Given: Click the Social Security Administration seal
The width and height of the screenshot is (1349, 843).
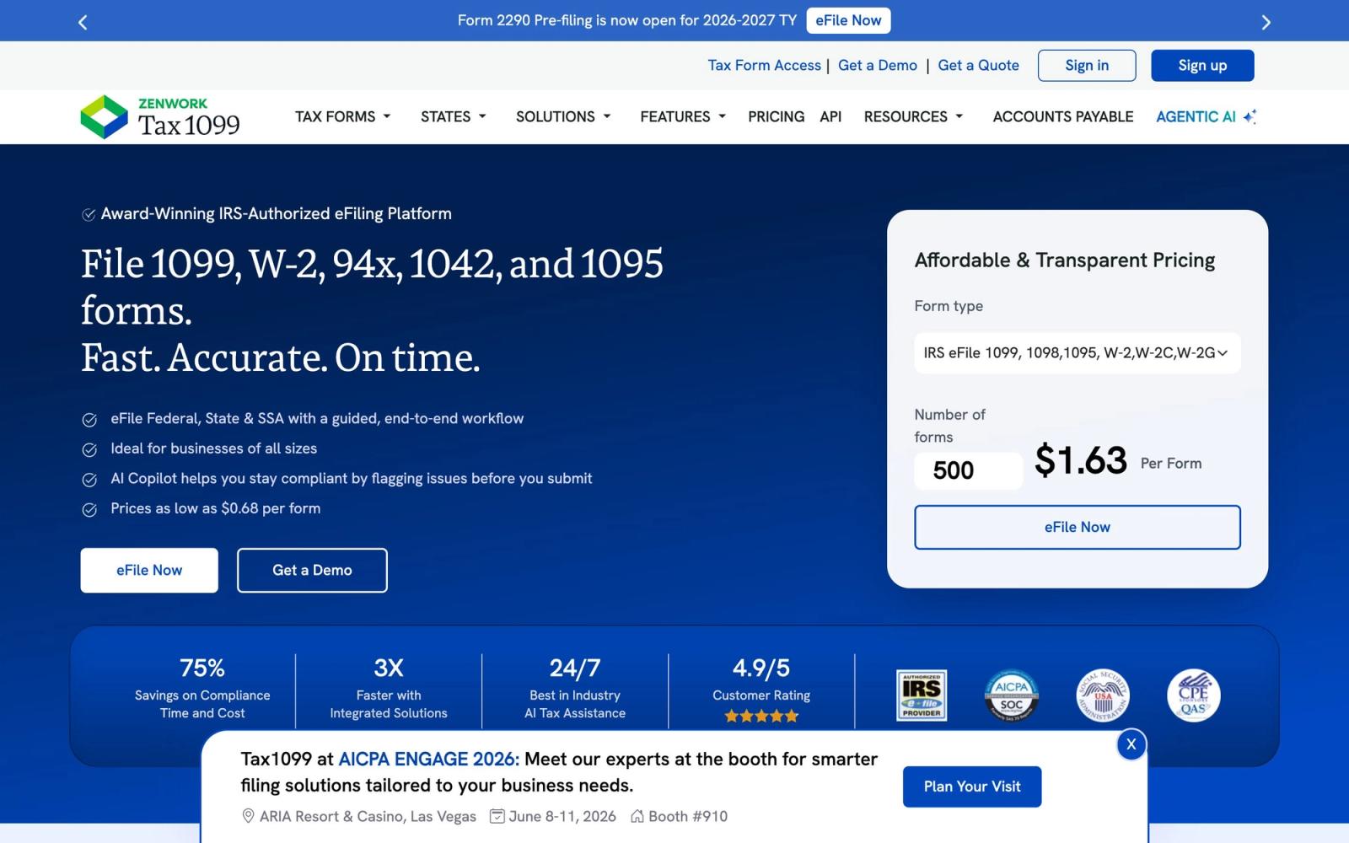Looking at the screenshot, I should point(1103,695).
